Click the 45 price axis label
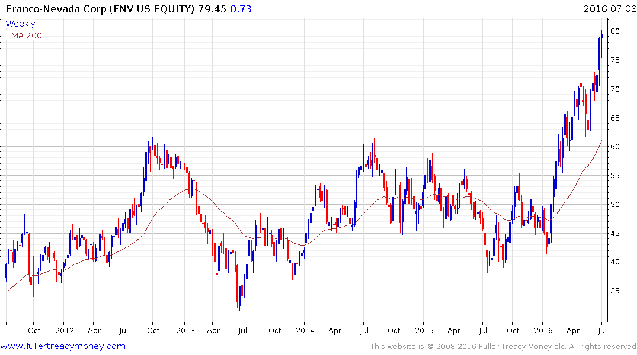This screenshot has height=355, width=637. click(614, 233)
